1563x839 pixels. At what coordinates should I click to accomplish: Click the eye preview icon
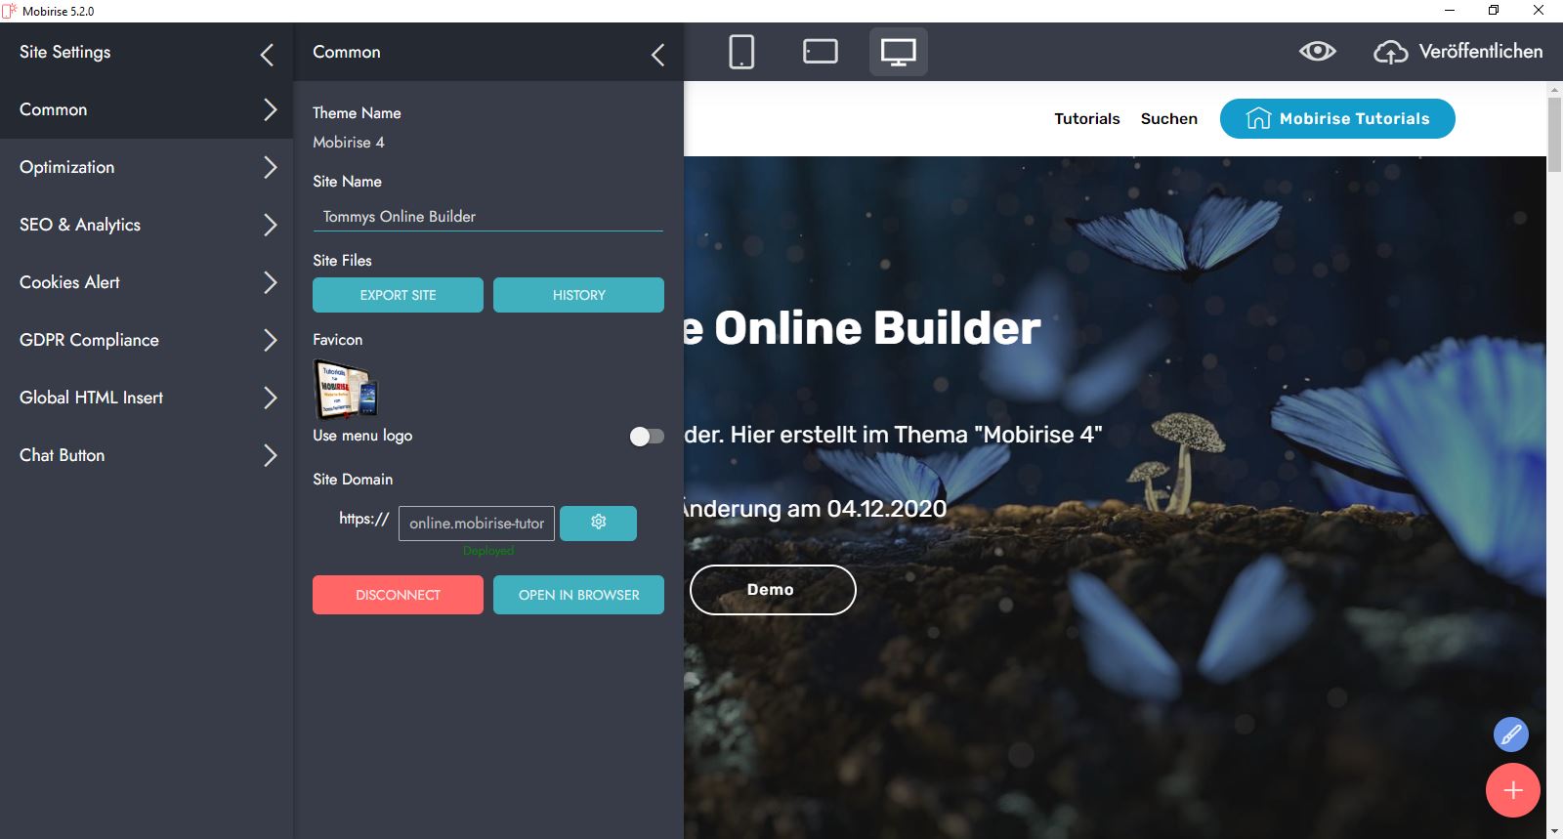tap(1317, 51)
